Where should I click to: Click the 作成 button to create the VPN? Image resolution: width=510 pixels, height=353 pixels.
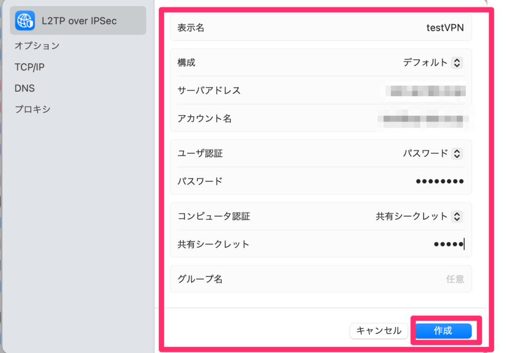[444, 331]
